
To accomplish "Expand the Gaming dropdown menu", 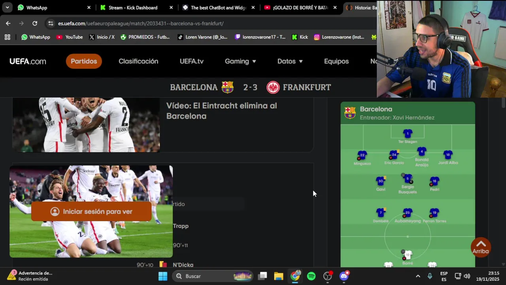I will point(240,61).
